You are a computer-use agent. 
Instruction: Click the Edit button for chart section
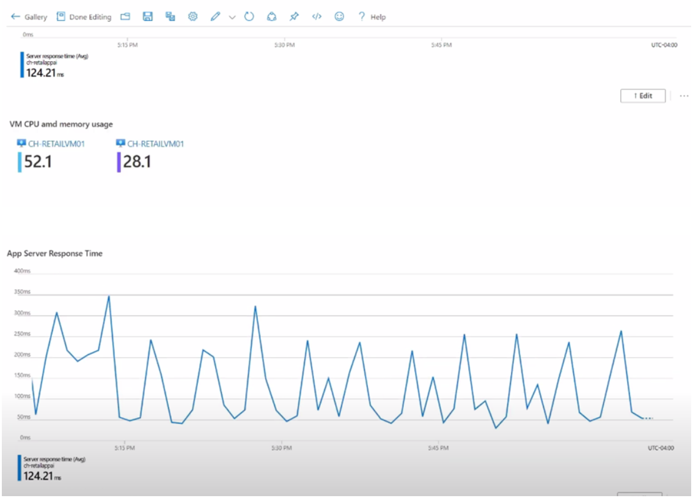pyautogui.click(x=643, y=95)
